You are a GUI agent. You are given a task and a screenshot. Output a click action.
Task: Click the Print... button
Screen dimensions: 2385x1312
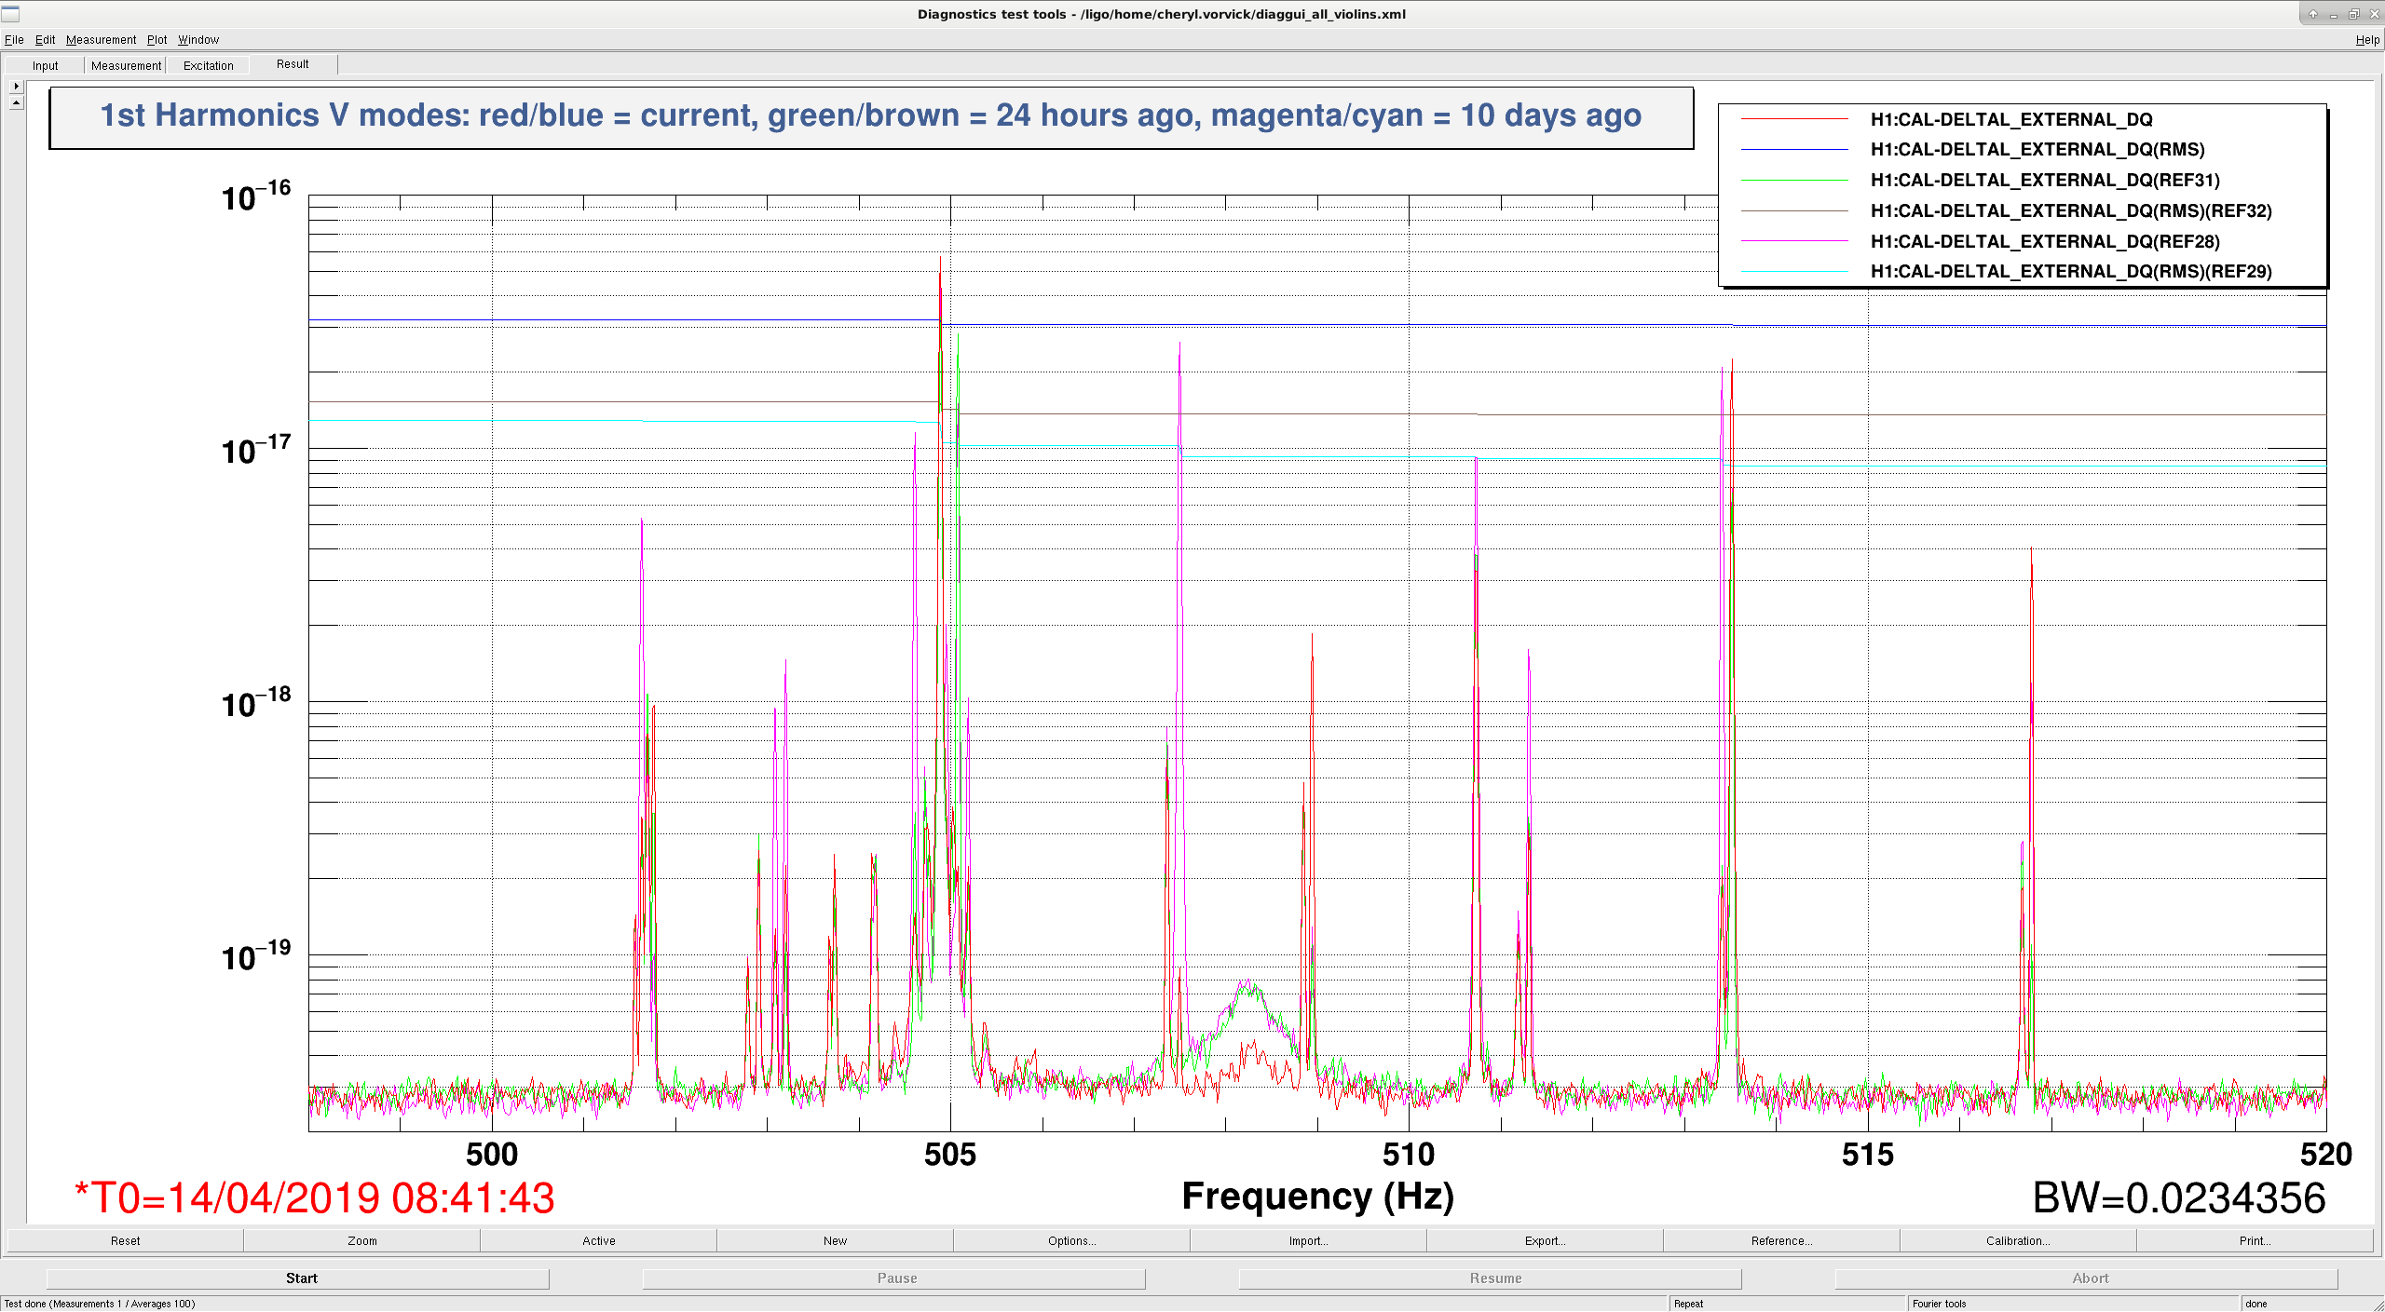pos(2255,1241)
